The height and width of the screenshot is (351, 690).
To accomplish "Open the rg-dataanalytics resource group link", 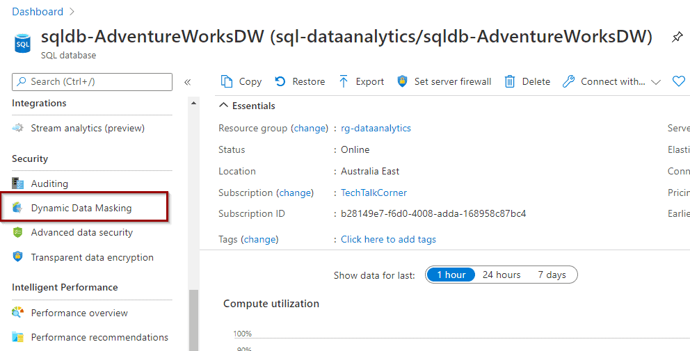I will coord(376,128).
